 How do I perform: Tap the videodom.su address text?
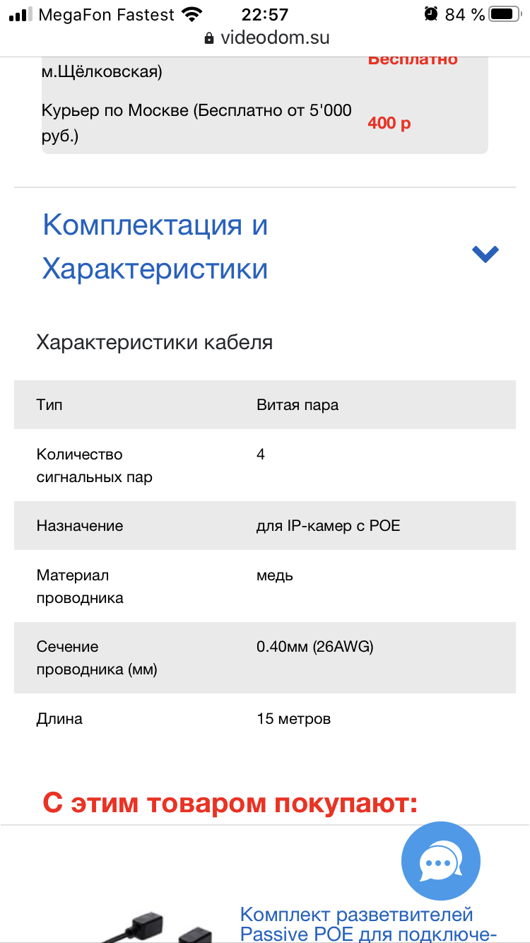tap(275, 38)
